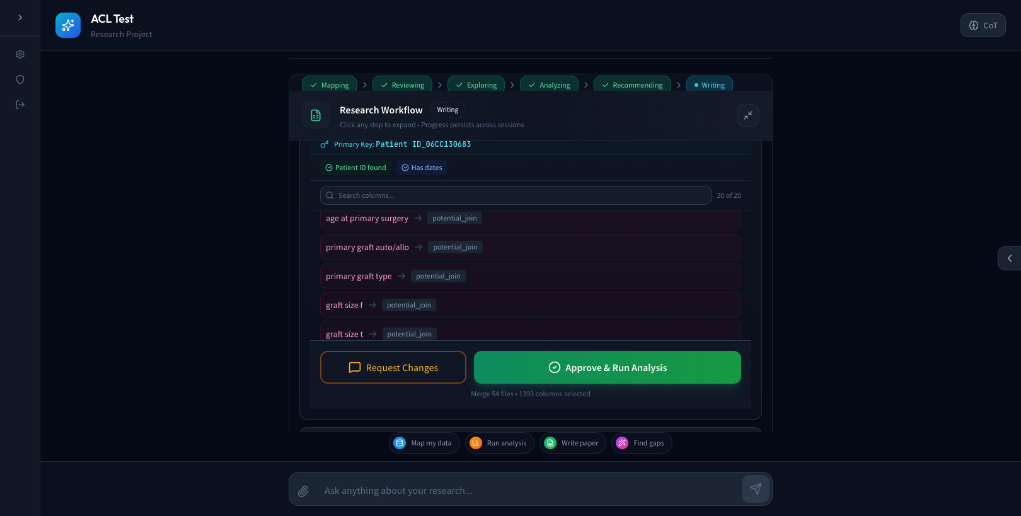This screenshot has width=1021, height=516.
Task: Open the Exploring workflow step
Action: (476, 84)
